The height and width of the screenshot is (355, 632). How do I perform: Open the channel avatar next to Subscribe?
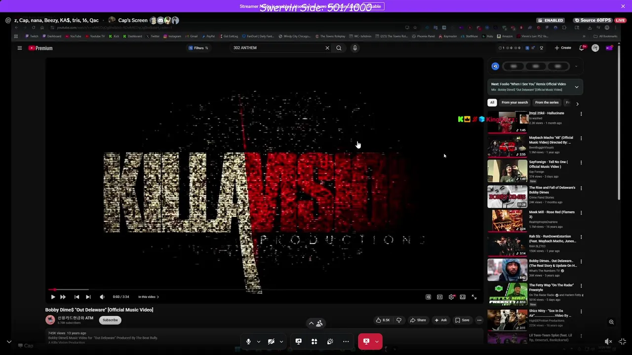pos(50,320)
